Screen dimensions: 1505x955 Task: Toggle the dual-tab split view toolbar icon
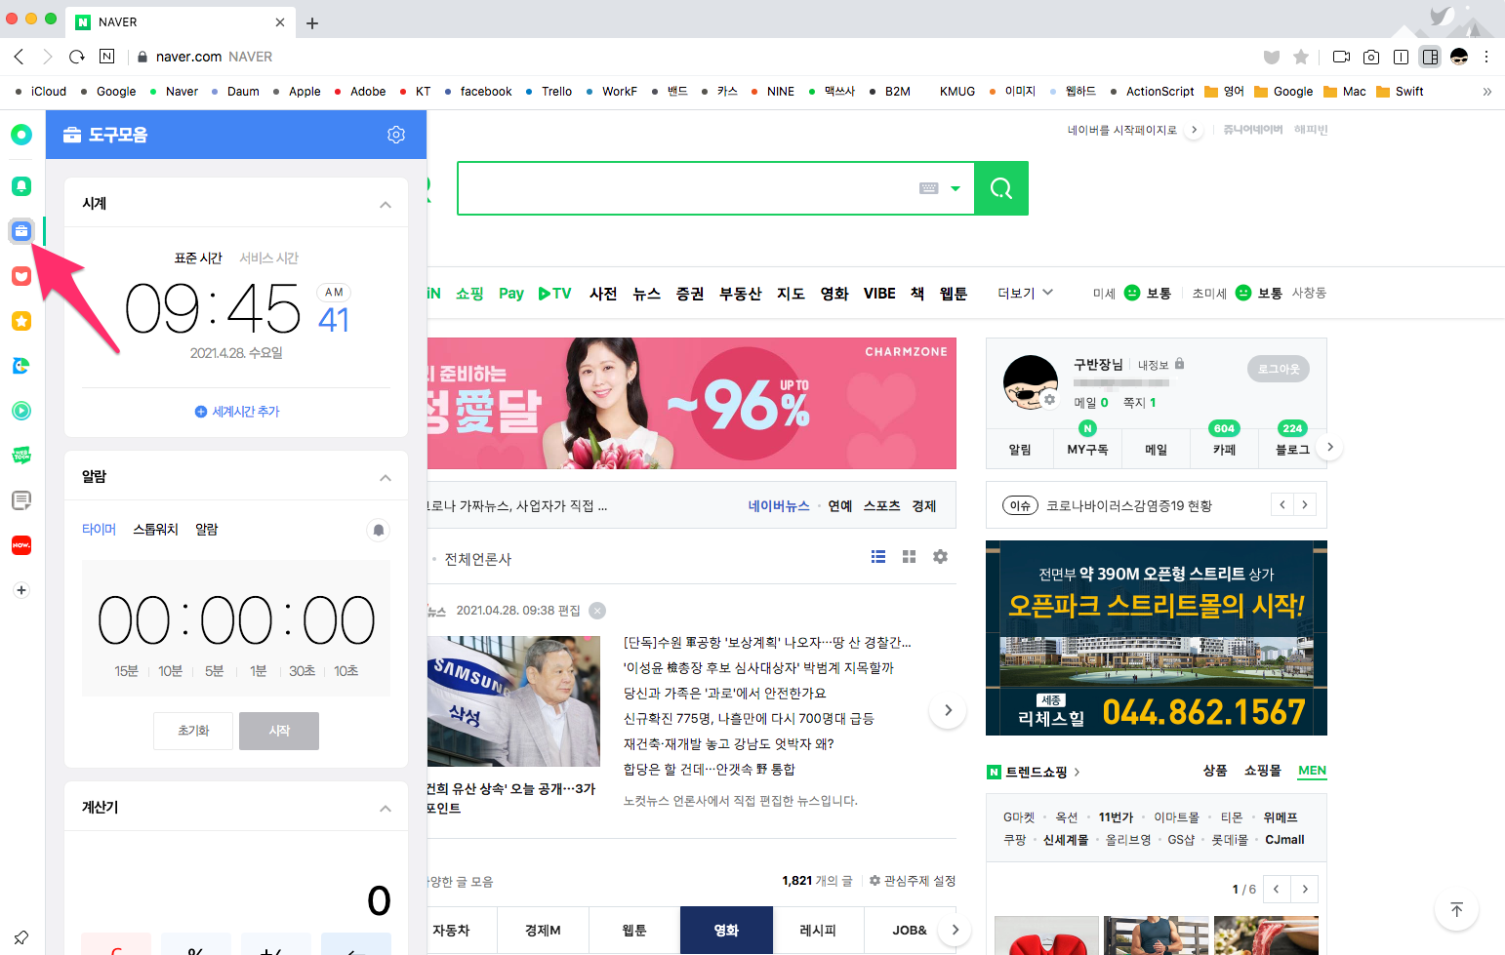click(1401, 57)
